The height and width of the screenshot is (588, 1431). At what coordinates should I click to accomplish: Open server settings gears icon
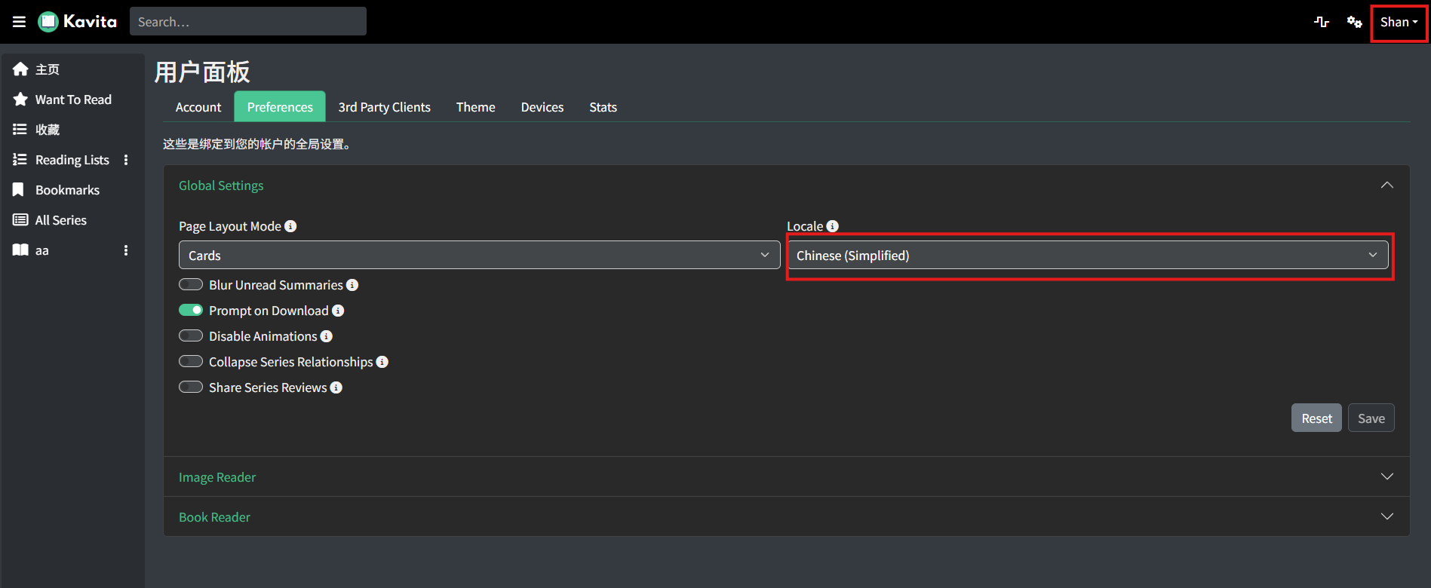pyautogui.click(x=1355, y=22)
